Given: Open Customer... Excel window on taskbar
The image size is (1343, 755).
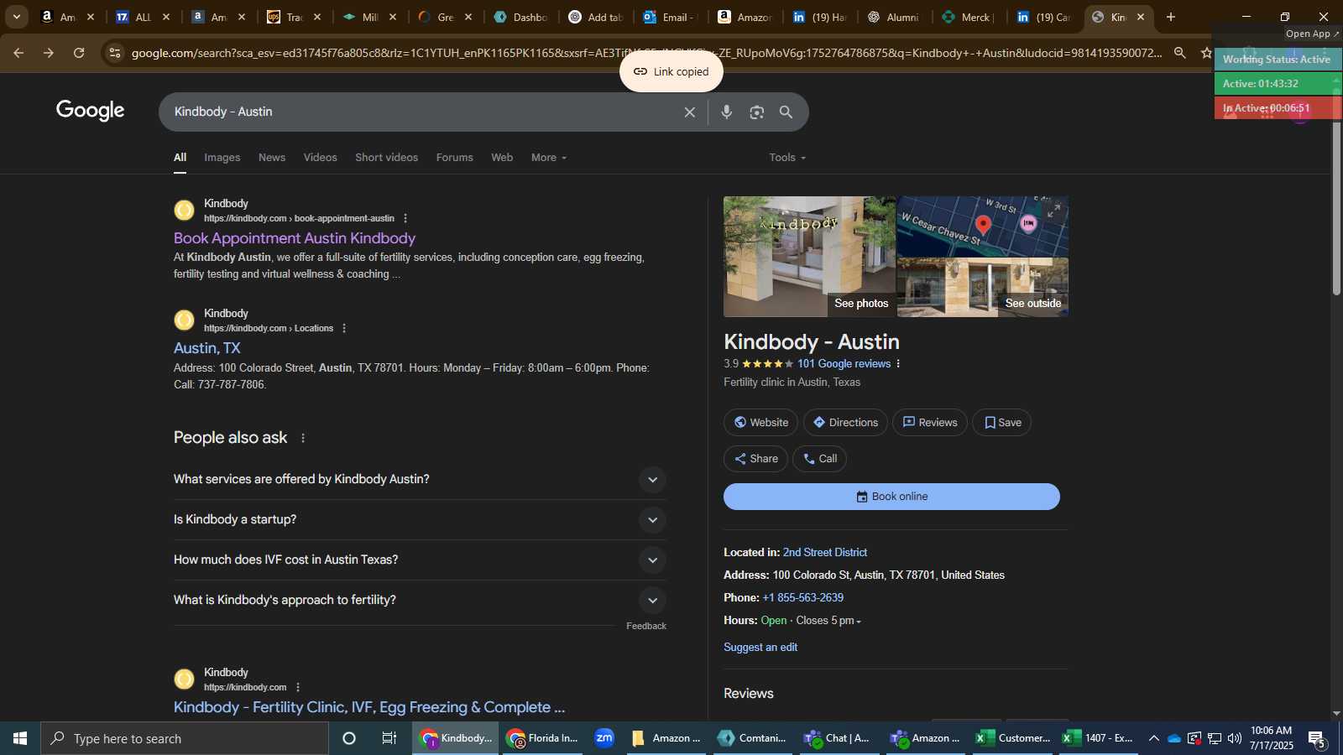Looking at the screenshot, I should coord(1012,738).
